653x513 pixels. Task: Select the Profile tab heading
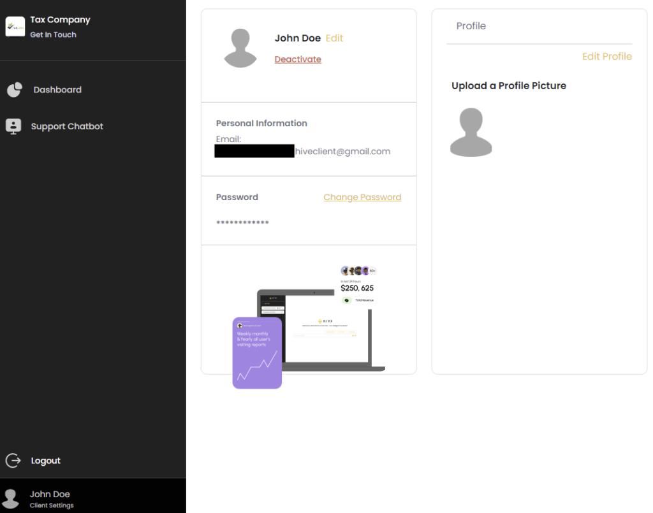(x=471, y=26)
